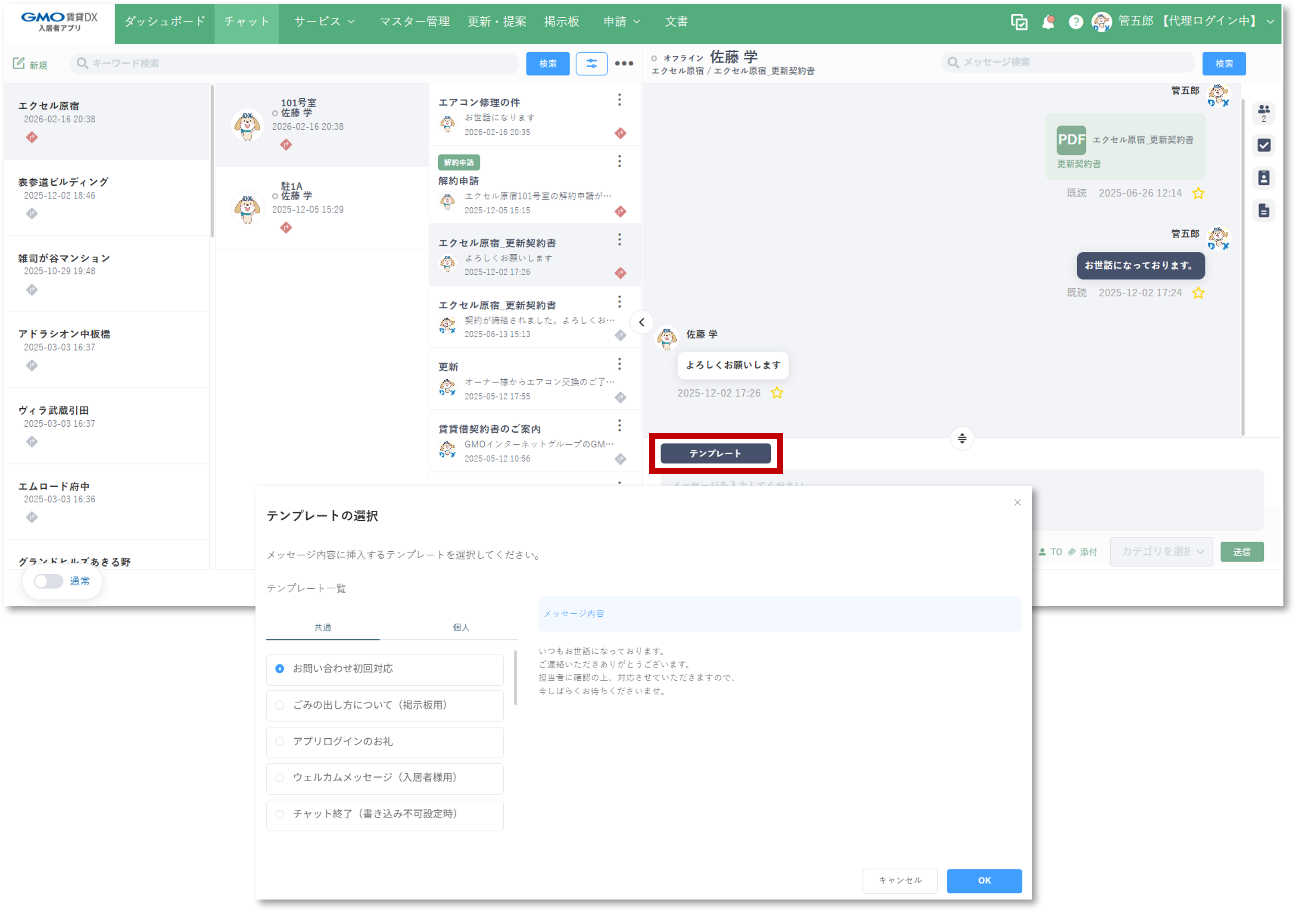Select アプリログインのお礼 template radio
1296x912 pixels.
click(x=280, y=741)
